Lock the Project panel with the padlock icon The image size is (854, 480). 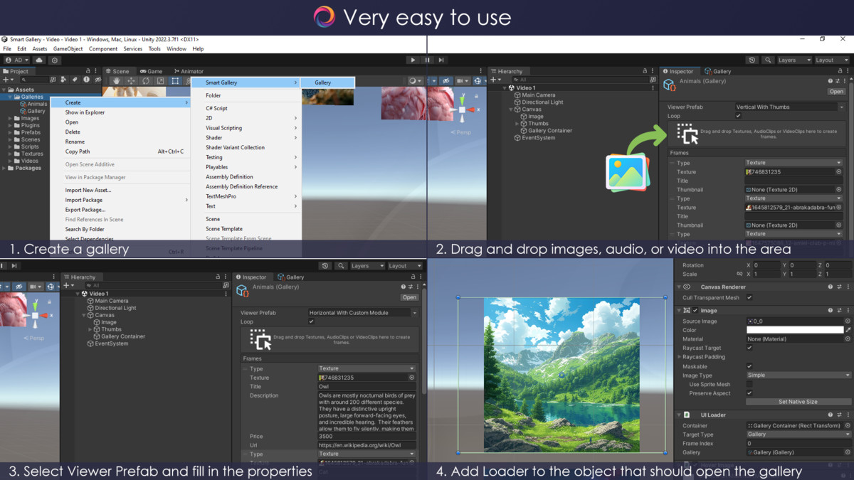(x=88, y=71)
